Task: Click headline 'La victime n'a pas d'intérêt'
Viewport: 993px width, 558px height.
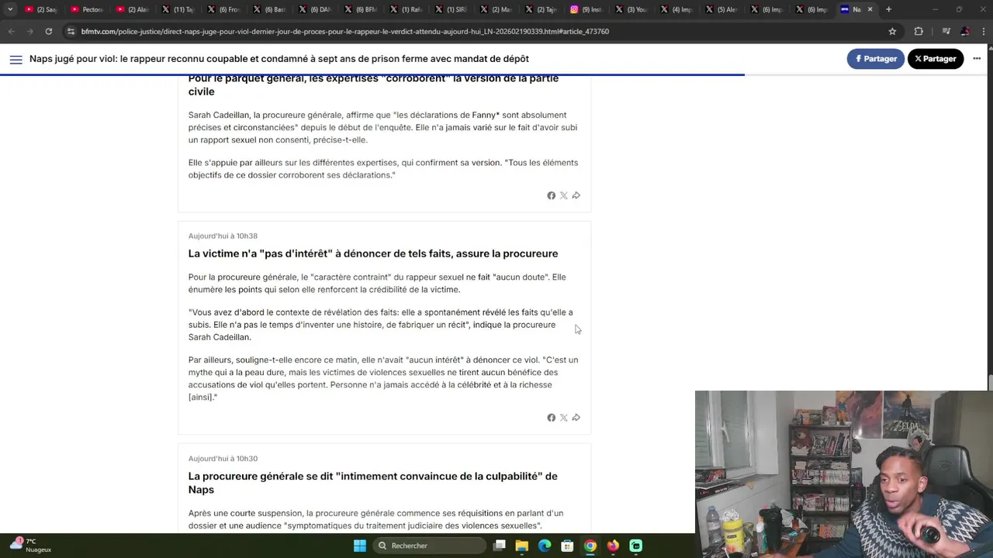Action: [x=372, y=253]
